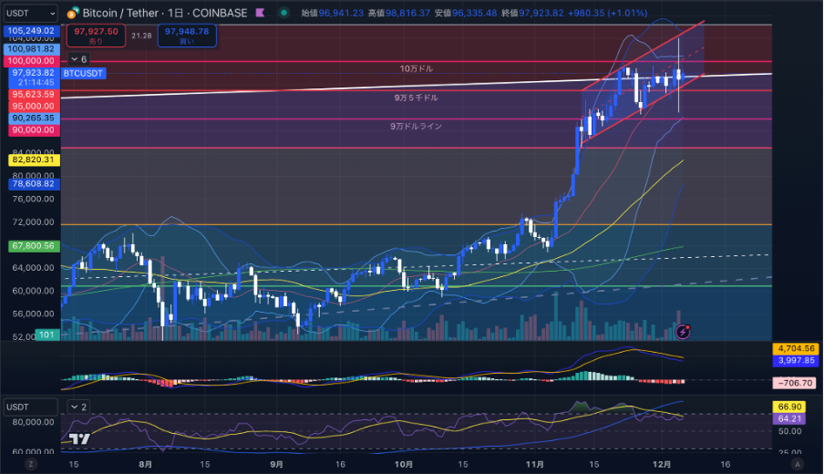Open the USDT dropdown in lower pane

(30, 407)
